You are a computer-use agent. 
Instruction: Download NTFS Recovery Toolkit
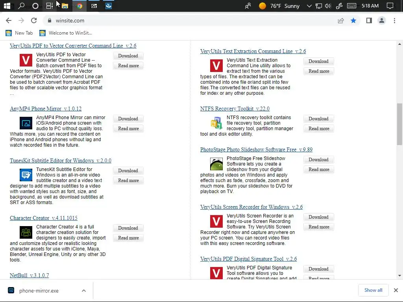point(318,119)
